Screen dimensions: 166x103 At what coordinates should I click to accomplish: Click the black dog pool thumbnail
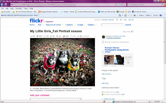click(119, 60)
